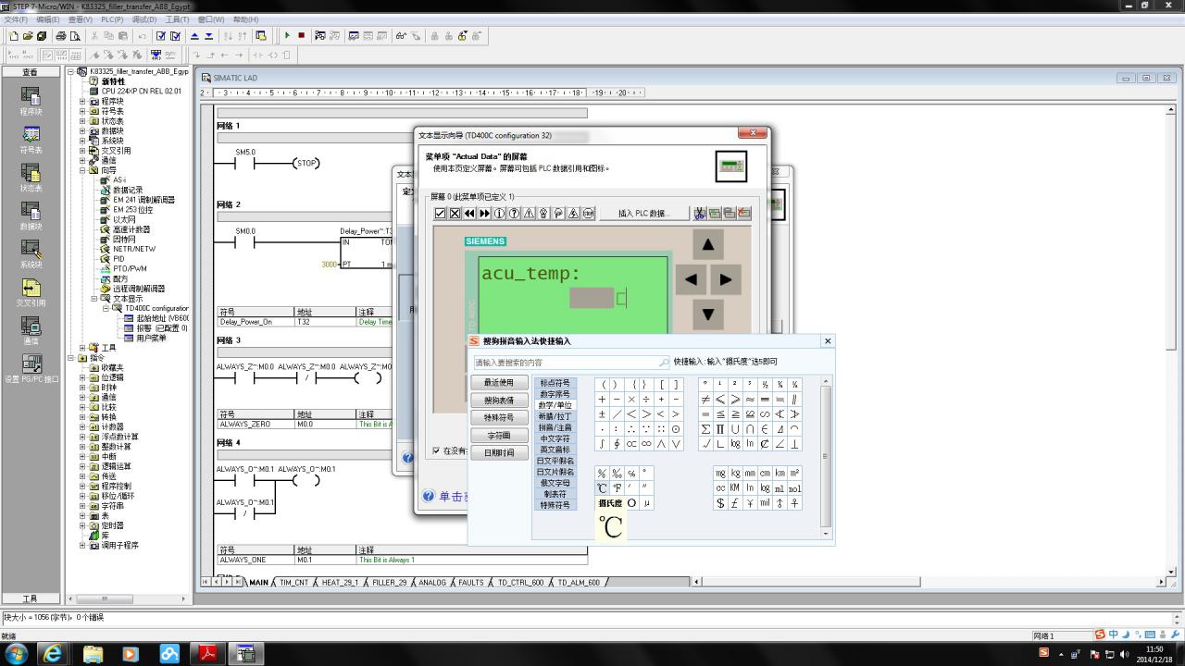Open the 文件(F) menu
Viewport: 1185px width, 666px height.
(16, 19)
